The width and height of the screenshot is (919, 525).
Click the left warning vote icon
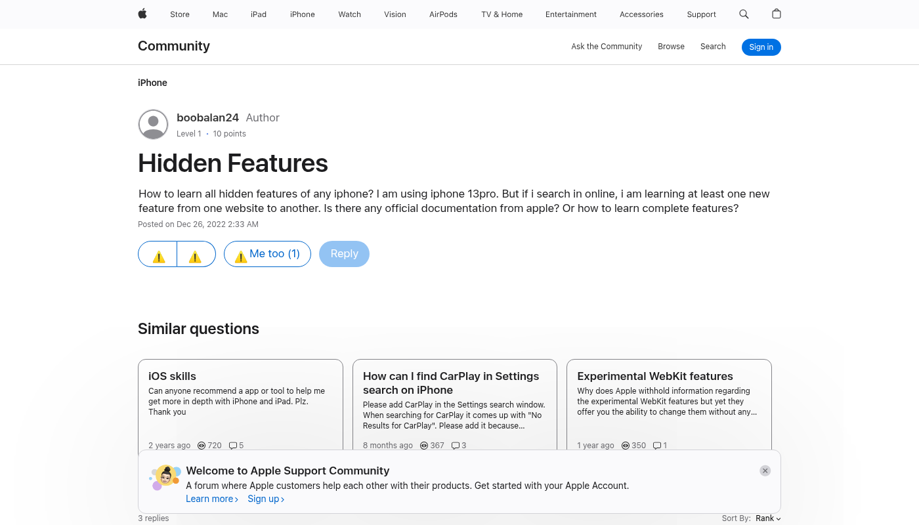coord(158,255)
